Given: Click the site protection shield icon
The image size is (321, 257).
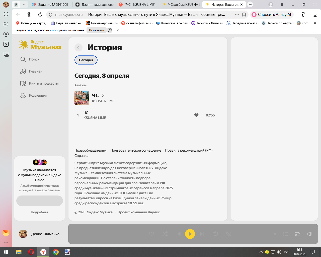Looking at the screenshot, I should [x=50, y=15].
